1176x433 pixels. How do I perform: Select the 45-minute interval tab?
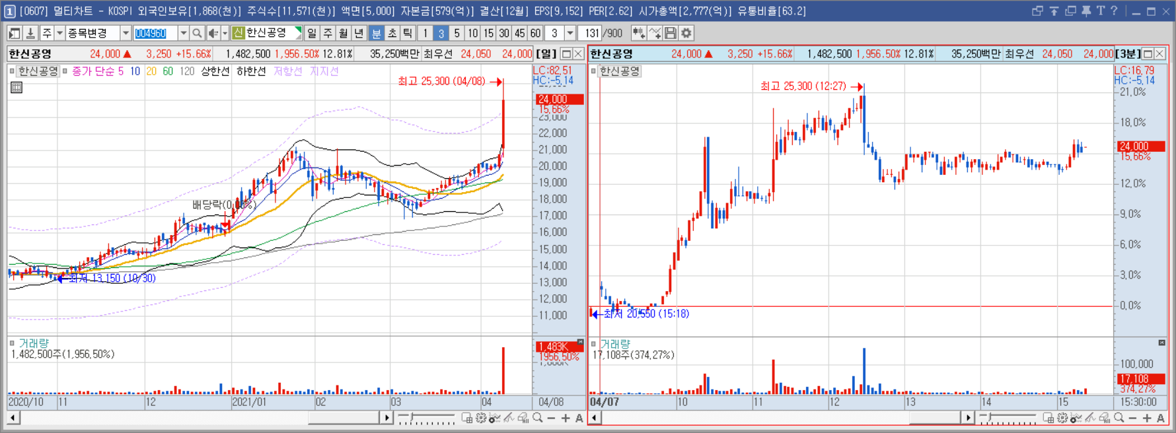(x=520, y=33)
